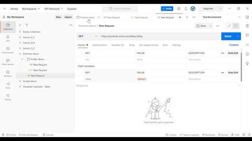Create new collection with plus icon

(20, 25)
